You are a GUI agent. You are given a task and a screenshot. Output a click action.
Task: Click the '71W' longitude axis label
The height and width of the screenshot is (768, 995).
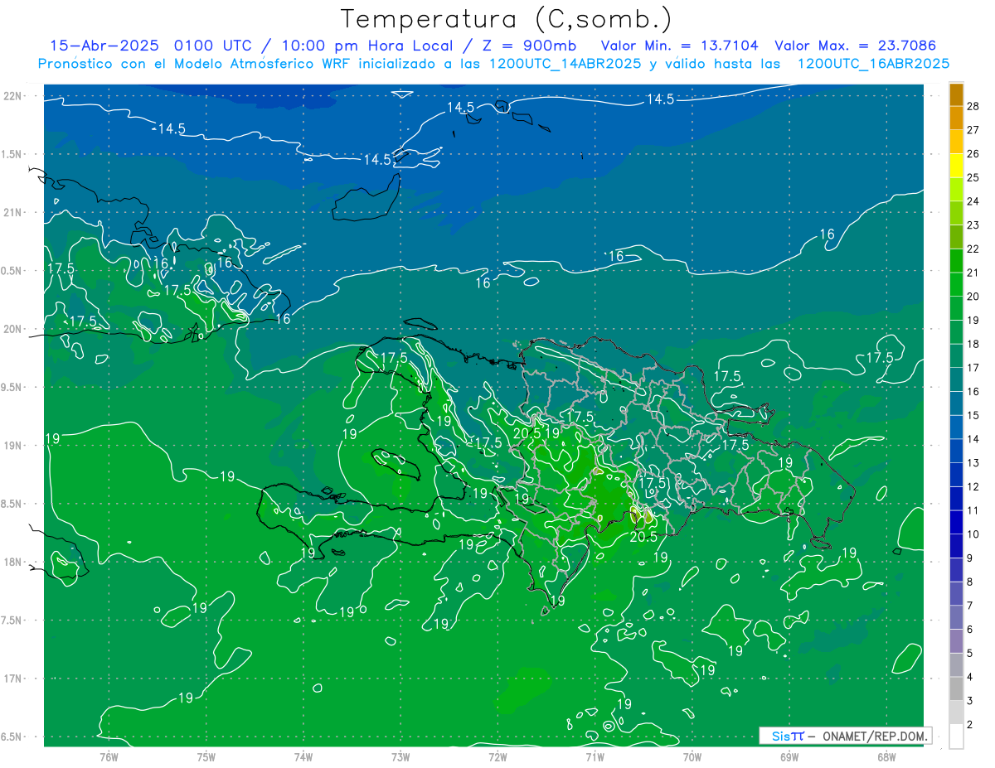(595, 757)
